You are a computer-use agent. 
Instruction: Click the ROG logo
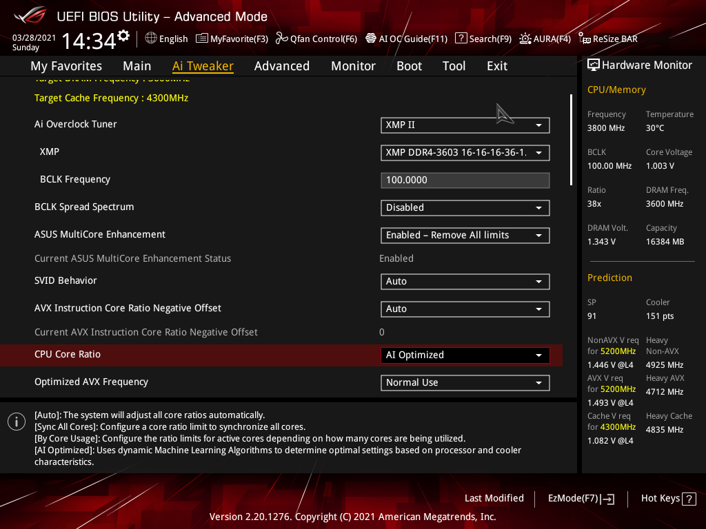tap(30, 16)
